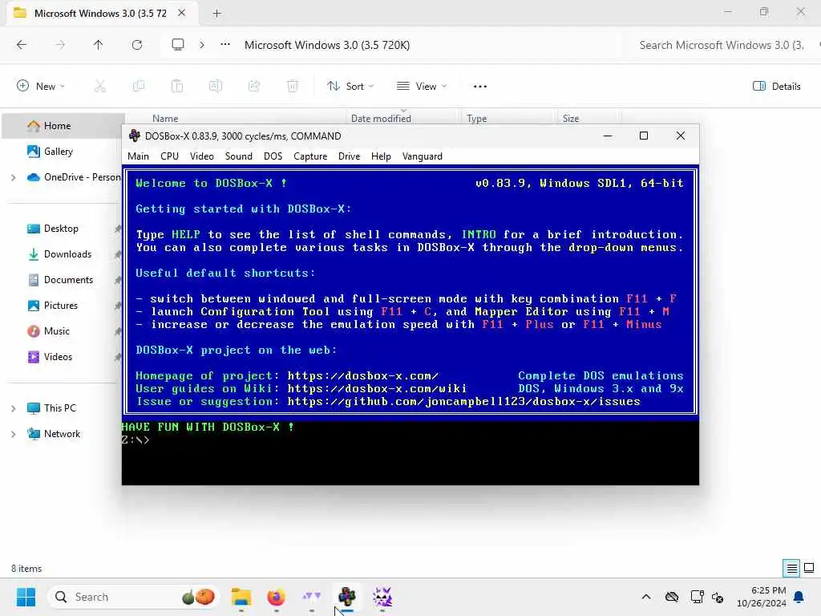Sort files by Size column header
The height and width of the screenshot is (616, 821).
pos(571,119)
